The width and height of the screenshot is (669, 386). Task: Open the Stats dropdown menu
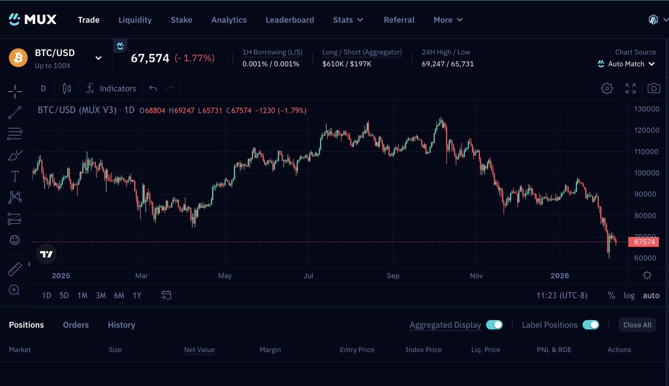348,19
